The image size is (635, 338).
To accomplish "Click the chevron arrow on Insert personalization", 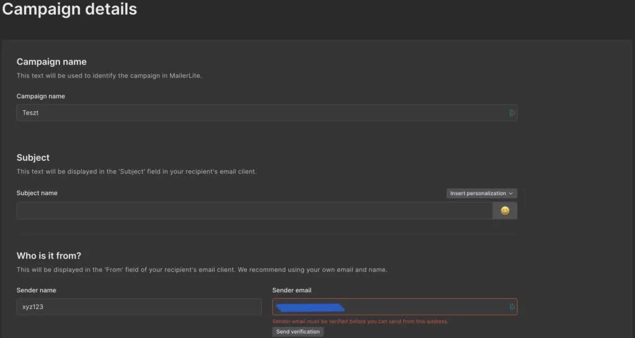I will point(510,193).
